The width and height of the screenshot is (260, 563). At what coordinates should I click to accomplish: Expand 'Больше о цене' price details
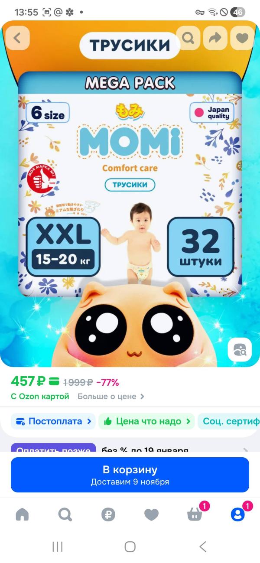(111, 396)
